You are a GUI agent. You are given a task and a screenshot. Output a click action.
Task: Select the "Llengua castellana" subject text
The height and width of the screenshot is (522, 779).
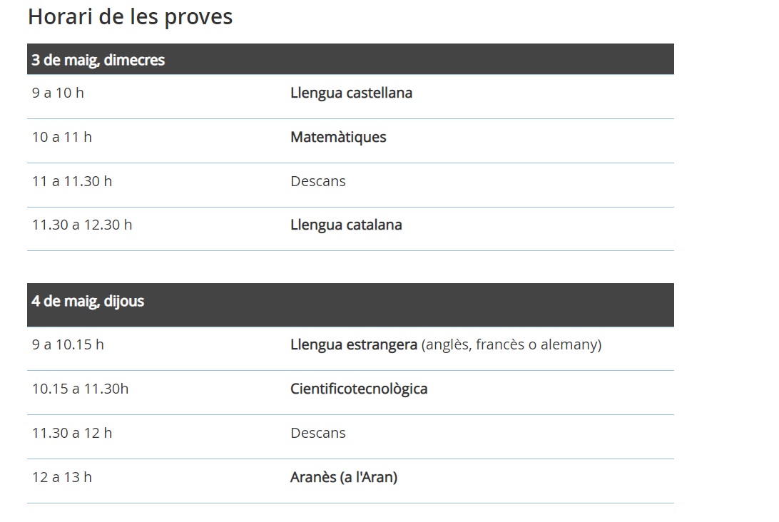351,93
